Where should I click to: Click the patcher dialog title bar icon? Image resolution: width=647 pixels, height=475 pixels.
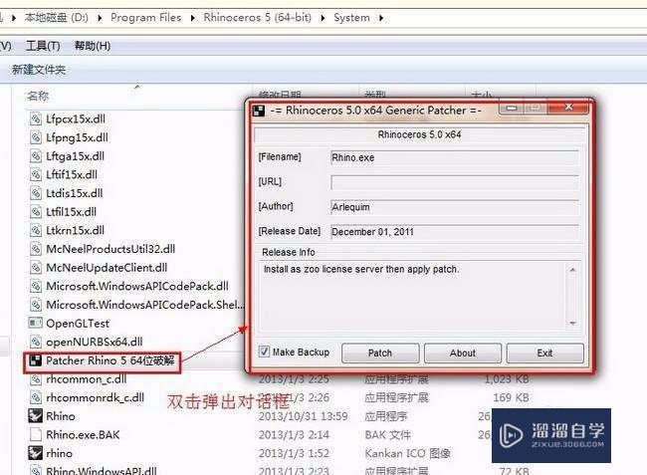[x=259, y=111]
